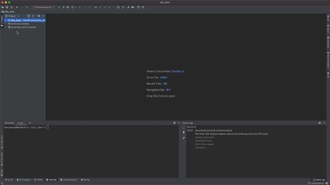Toggle tool window bars corner icon
This screenshot has width=330, height=185.
2,183
